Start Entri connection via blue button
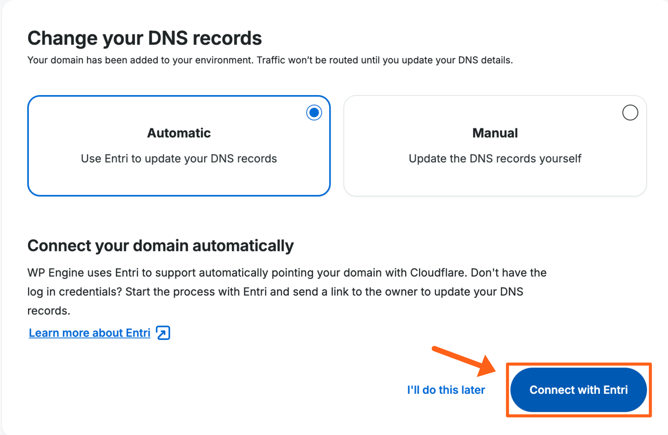Viewport: 668px width, 435px height. [578, 389]
